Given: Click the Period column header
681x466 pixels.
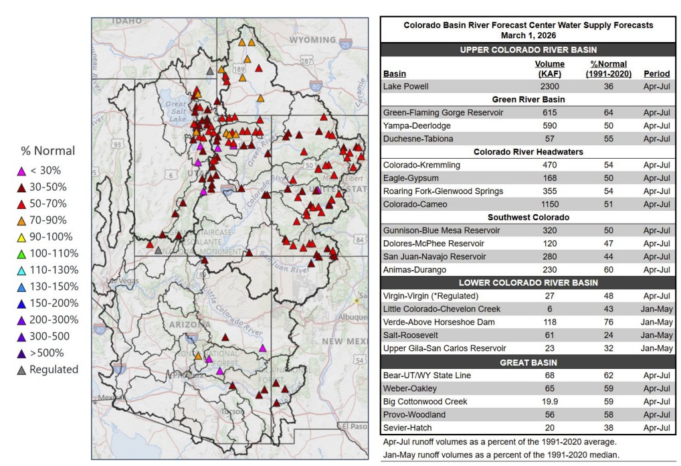Looking at the screenshot, I should (x=656, y=74).
